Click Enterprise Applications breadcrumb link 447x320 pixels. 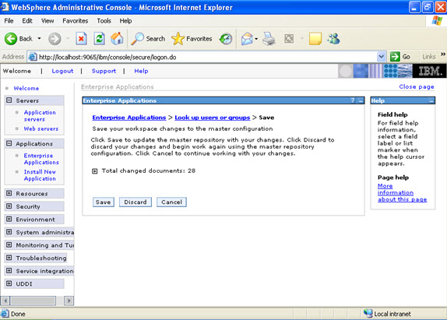point(129,118)
